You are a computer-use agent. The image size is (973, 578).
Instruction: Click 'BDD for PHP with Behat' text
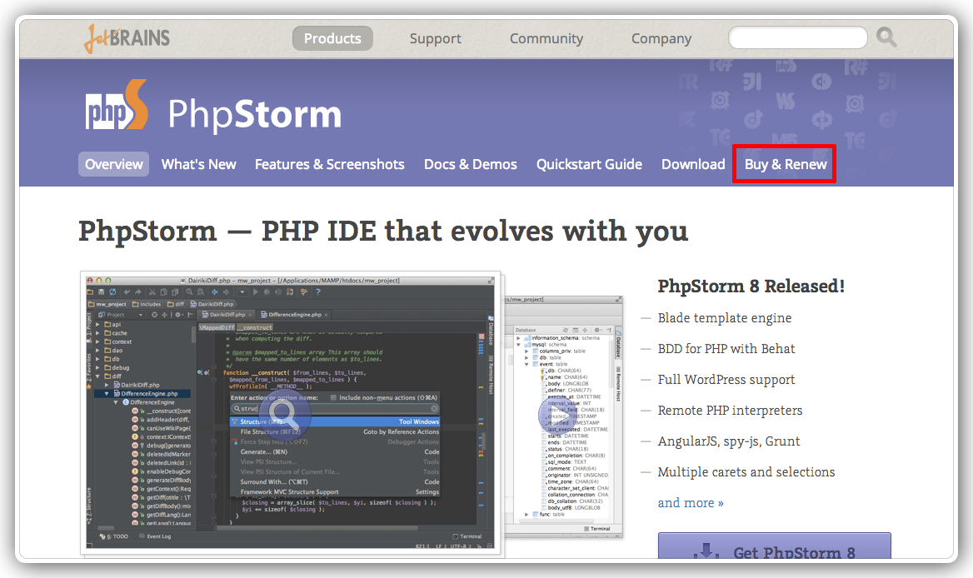pos(726,349)
